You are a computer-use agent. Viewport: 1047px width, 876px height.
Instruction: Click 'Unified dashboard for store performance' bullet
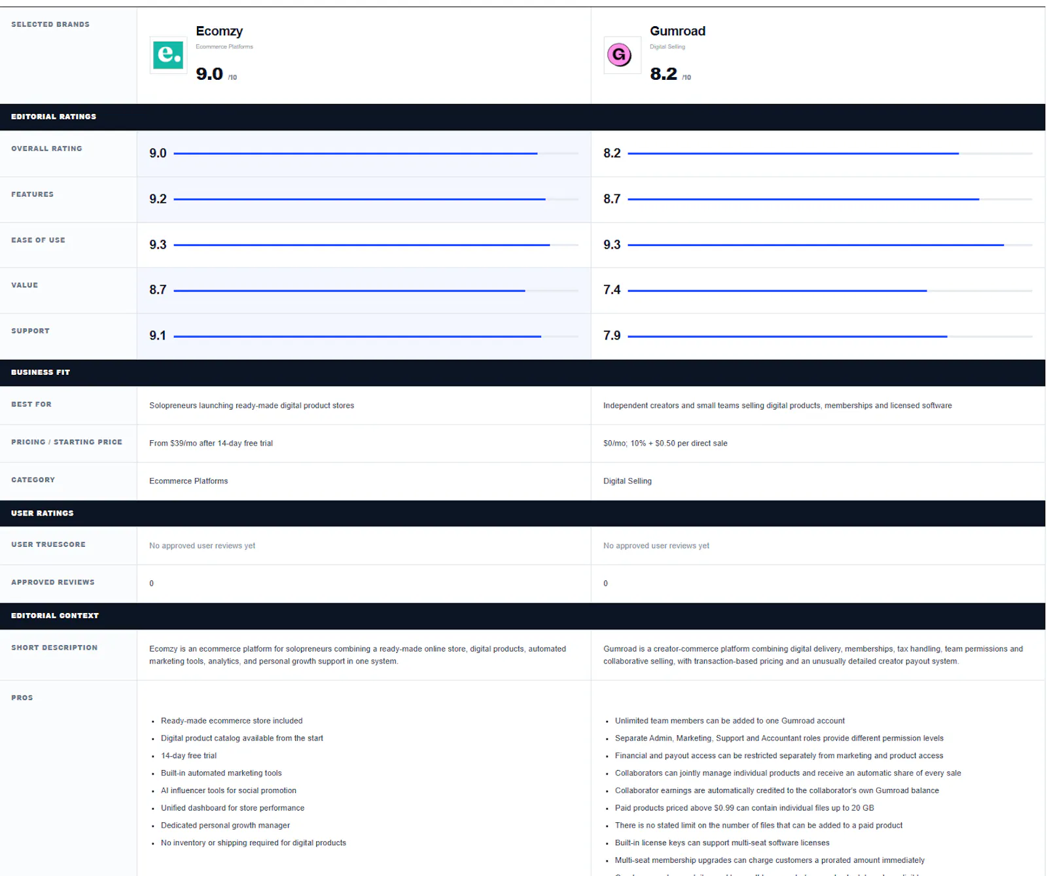coord(232,808)
